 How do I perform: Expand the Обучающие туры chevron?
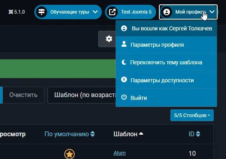tap(95, 12)
